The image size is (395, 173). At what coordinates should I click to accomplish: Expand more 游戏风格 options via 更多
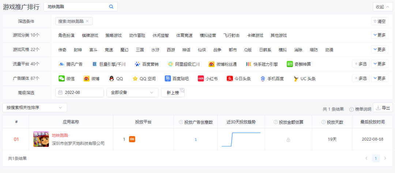(x=380, y=50)
